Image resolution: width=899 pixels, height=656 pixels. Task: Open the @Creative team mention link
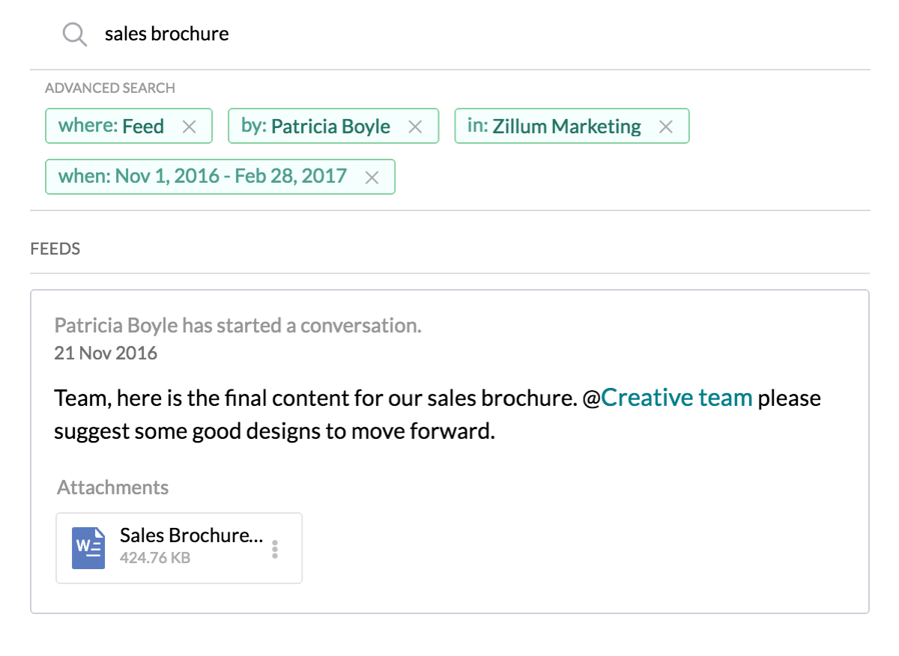point(676,398)
